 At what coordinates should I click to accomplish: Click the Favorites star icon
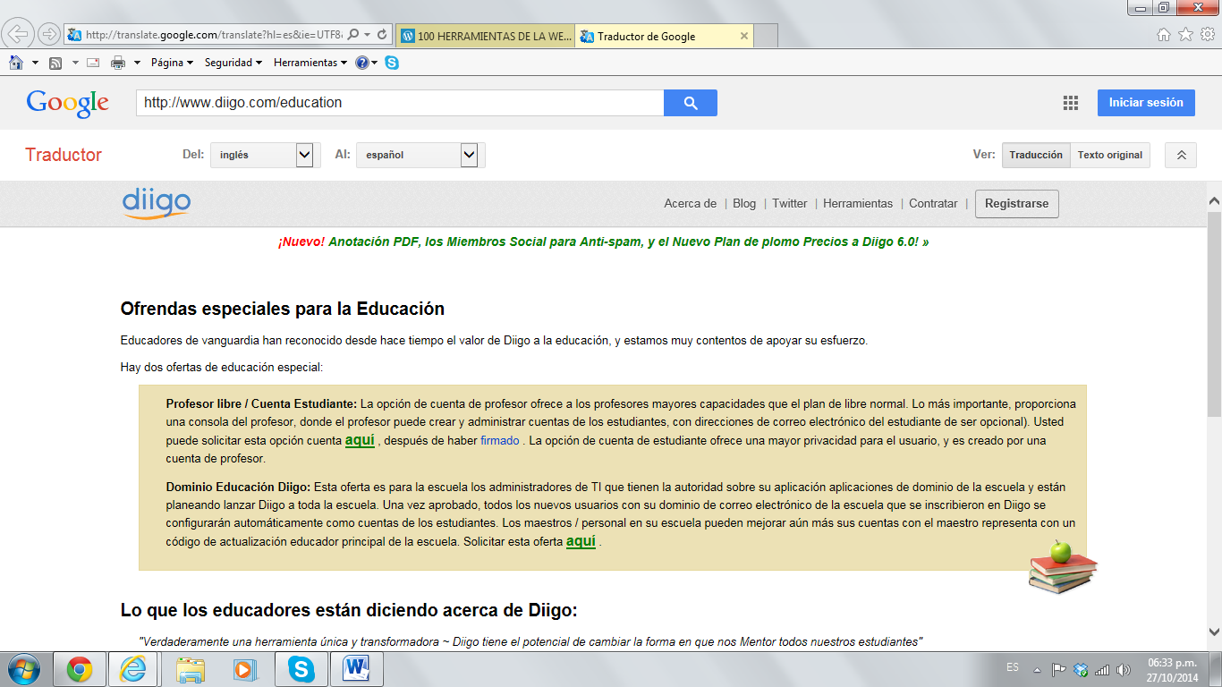click(1185, 35)
